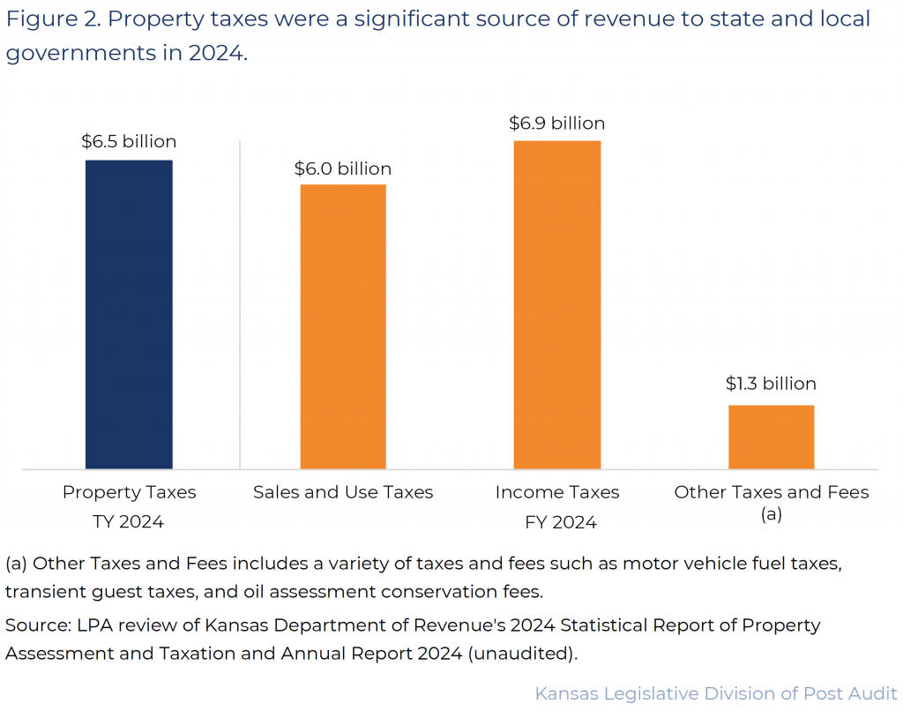
Task: Select the tallest orange Income Taxes bar
Action: tap(557, 304)
